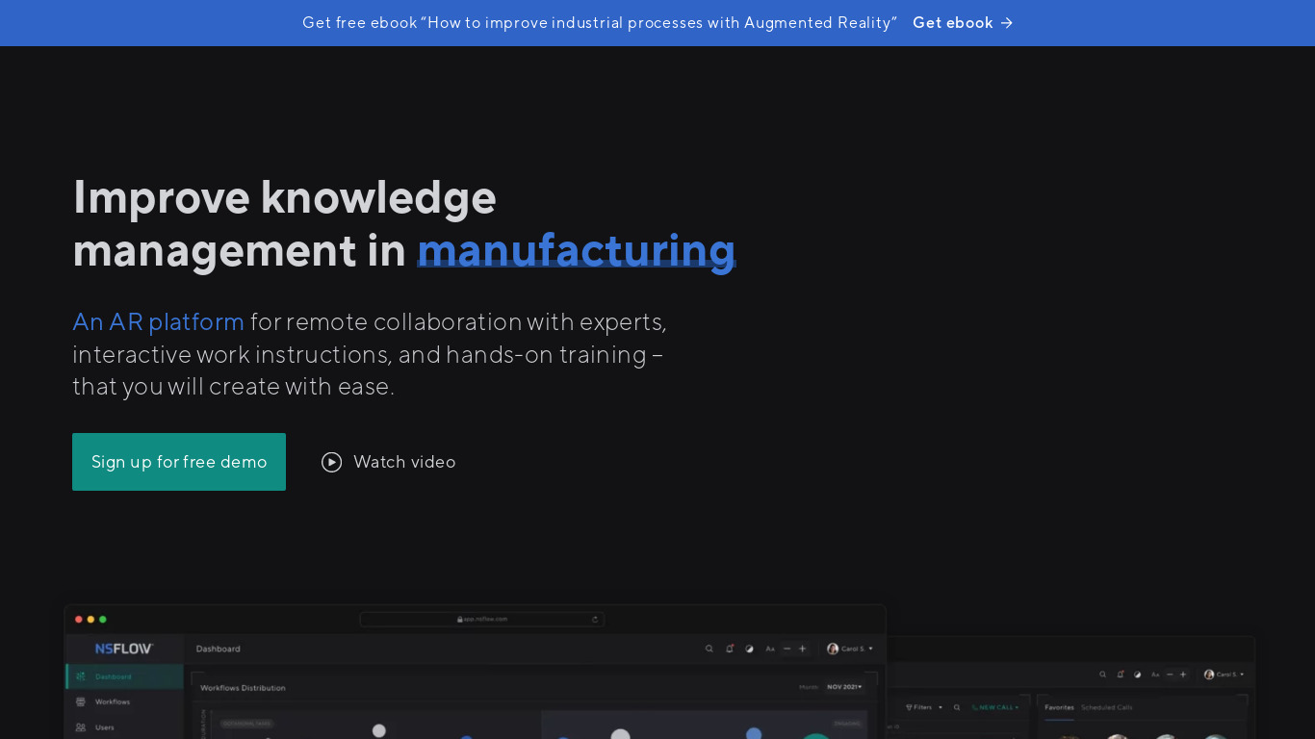Click the header search icon in the calls window
This screenshot has width=1315, height=739.
click(x=1102, y=675)
